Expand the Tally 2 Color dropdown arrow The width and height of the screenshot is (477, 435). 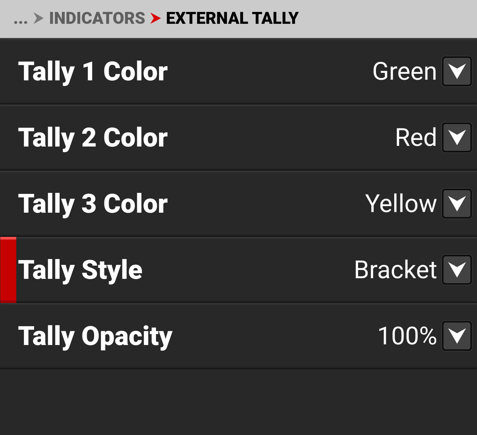pos(457,137)
